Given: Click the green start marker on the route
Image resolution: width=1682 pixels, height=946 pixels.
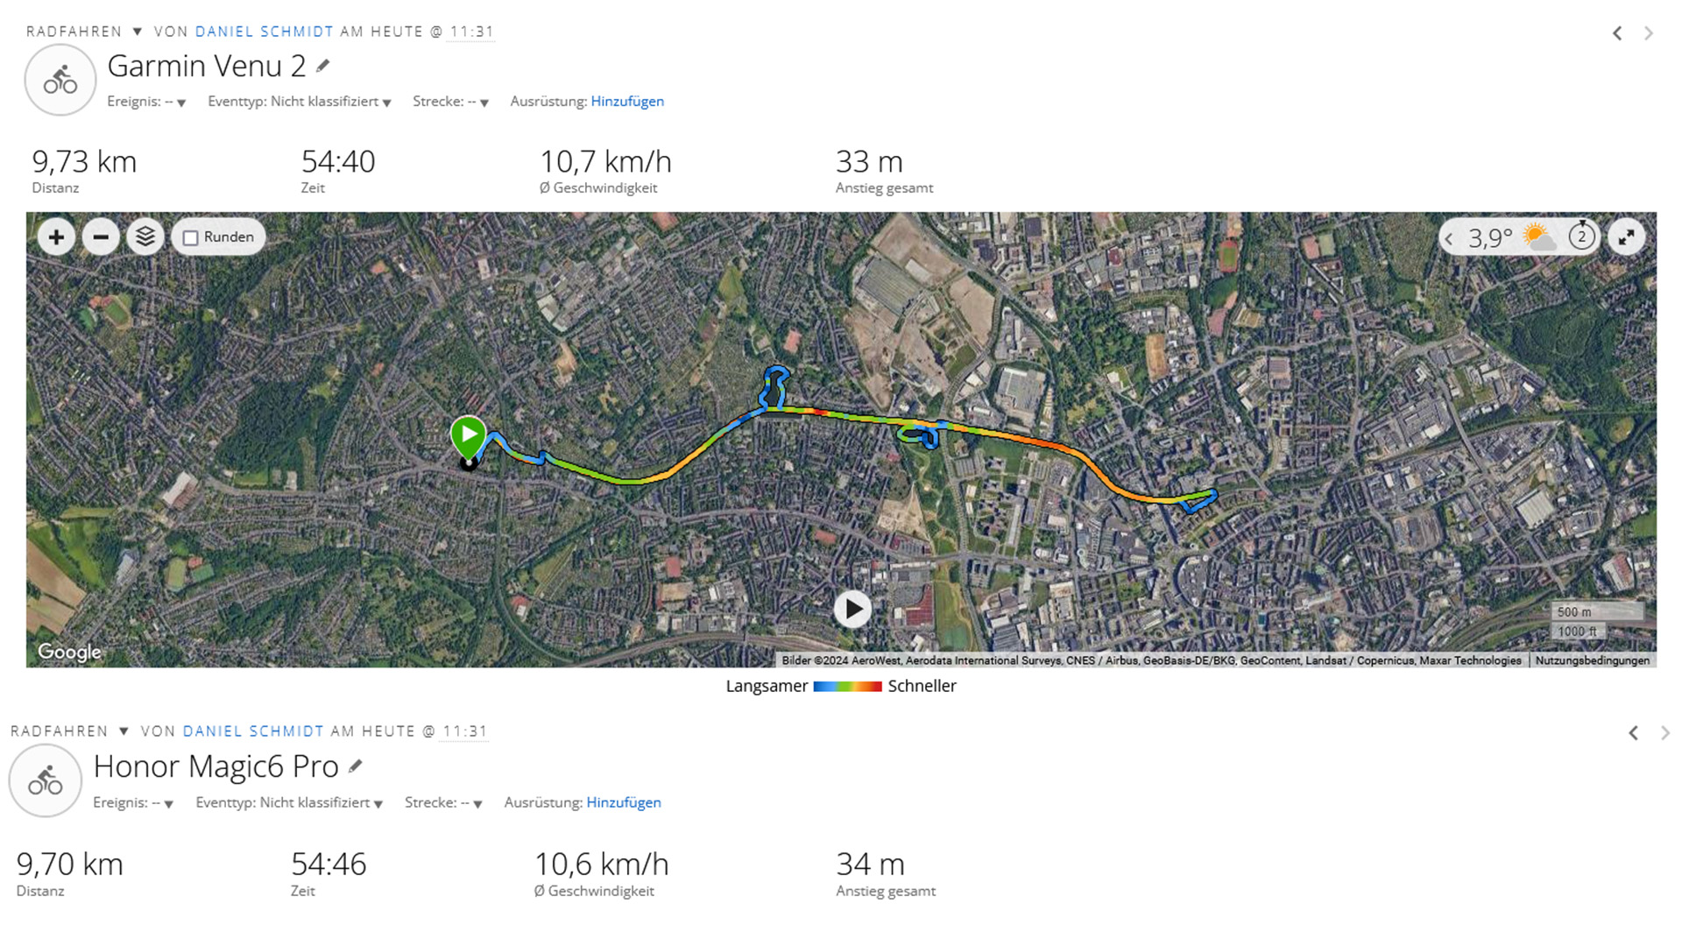Looking at the screenshot, I should pos(468,434).
